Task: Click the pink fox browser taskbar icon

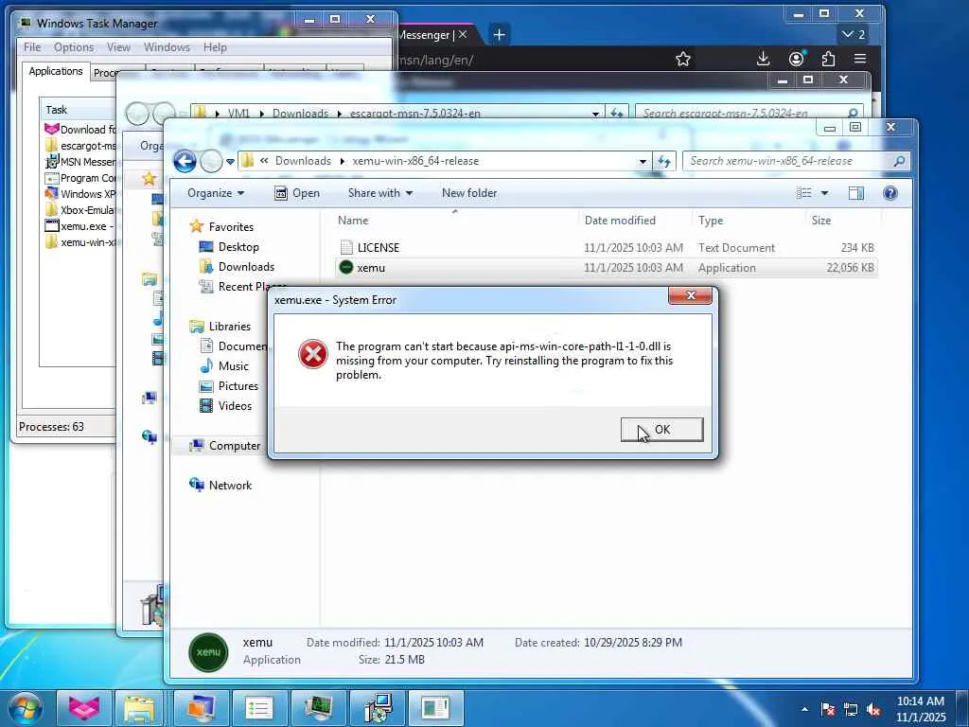Action: 84,708
